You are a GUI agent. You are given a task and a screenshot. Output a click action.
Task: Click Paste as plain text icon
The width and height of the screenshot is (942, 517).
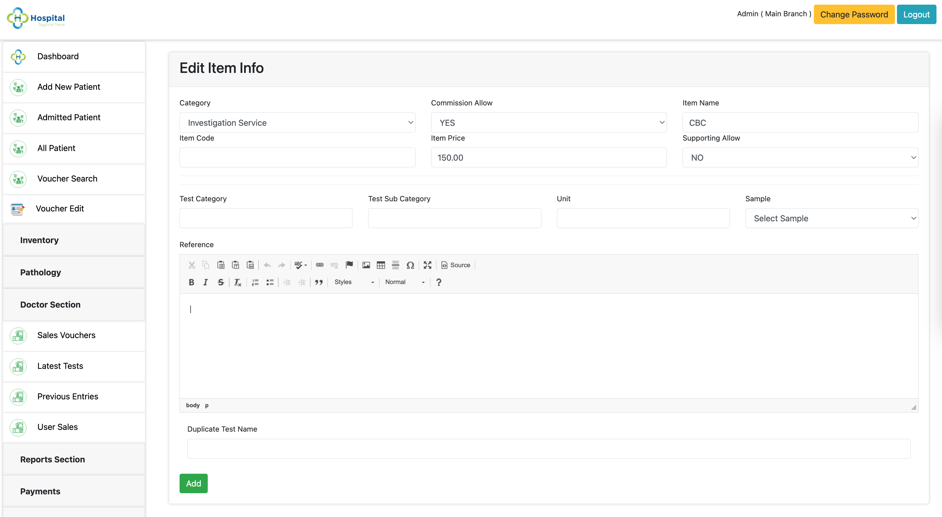click(x=235, y=265)
